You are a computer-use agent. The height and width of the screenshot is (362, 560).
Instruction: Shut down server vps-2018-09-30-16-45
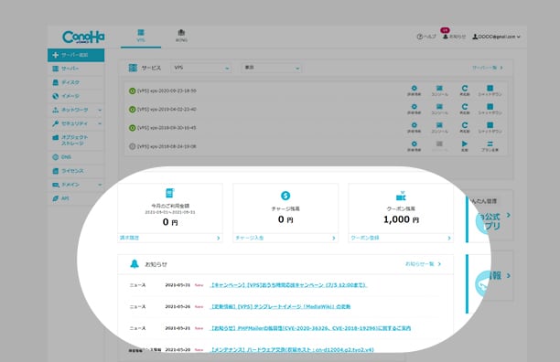[x=490, y=128]
